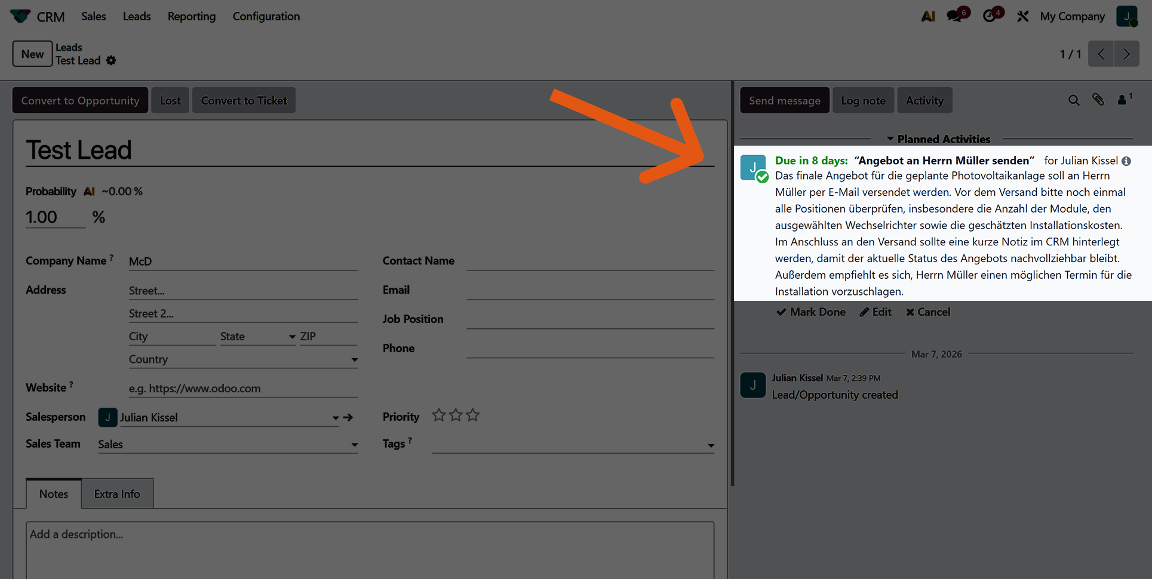Open the AI assistant icon in top bar
Image resolution: width=1152 pixels, height=579 pixels.
coord(927,17)
